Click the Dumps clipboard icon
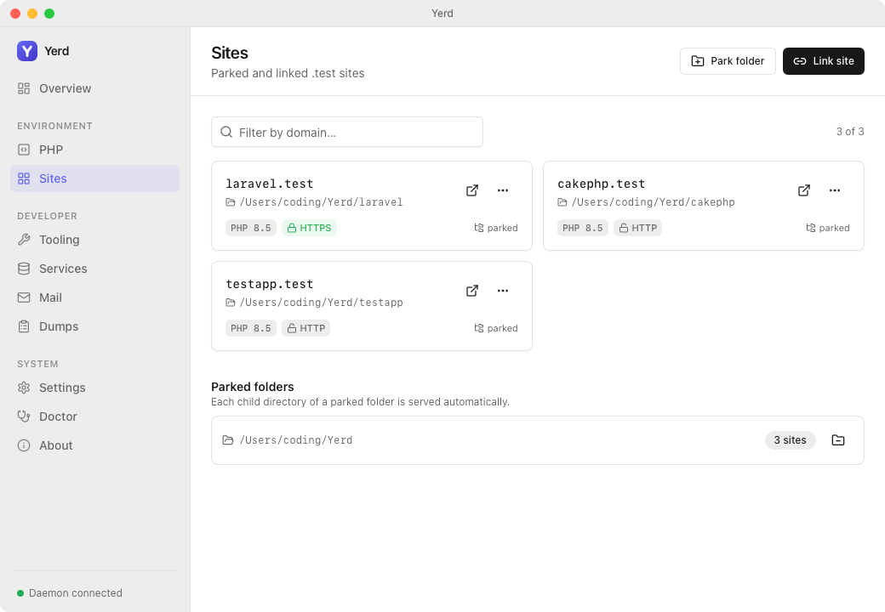This screenshot has width=885, height=612. 24,326
